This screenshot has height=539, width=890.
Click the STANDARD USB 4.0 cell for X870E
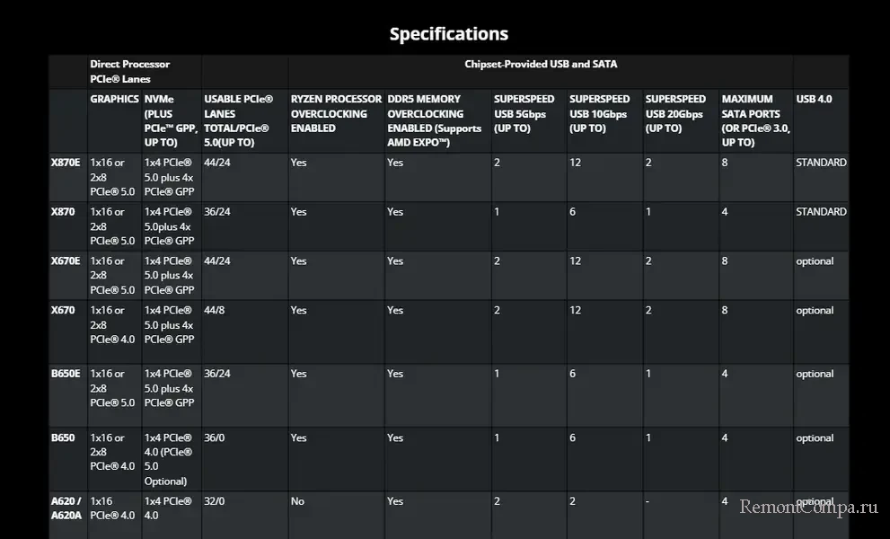(x=821, y=163)
